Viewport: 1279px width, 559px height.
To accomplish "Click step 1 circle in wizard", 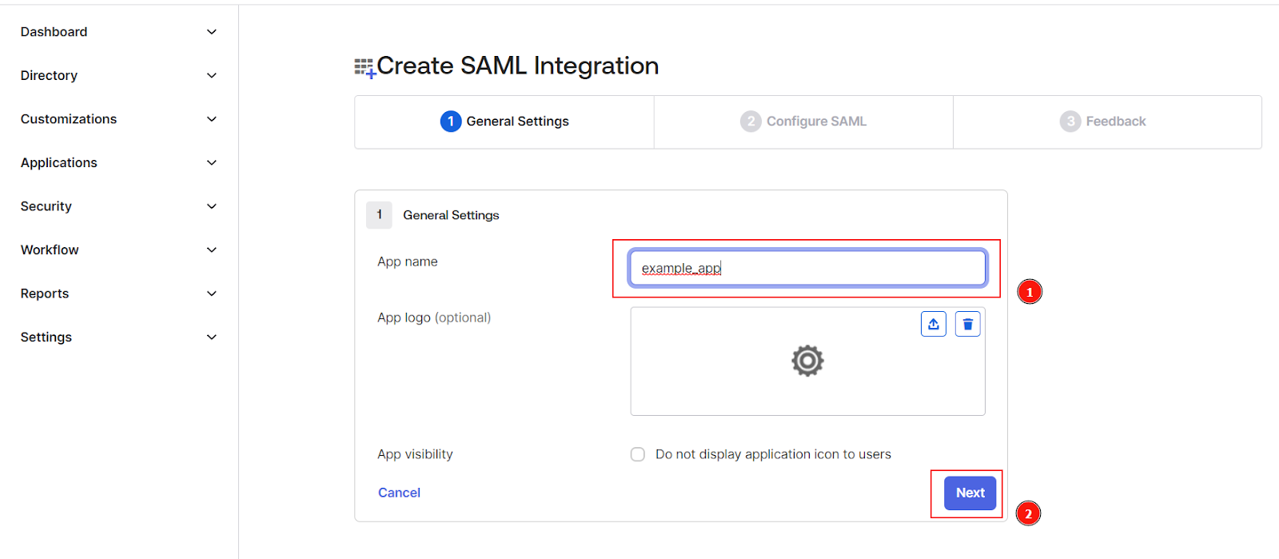I will tap(451, 122).
